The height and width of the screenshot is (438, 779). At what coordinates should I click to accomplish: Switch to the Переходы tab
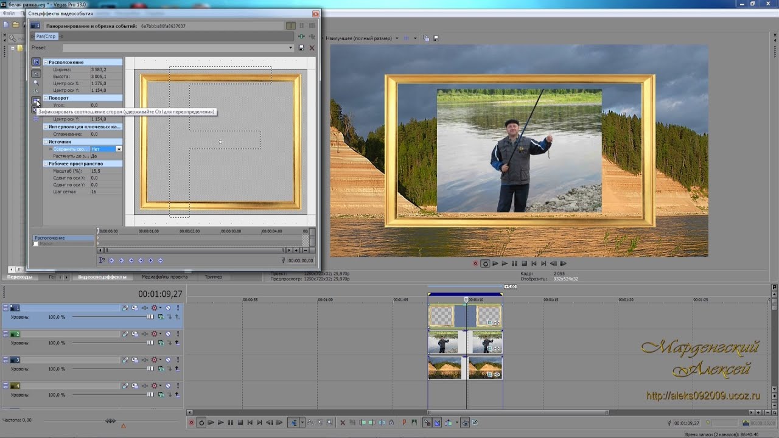(x=20, y=277)
